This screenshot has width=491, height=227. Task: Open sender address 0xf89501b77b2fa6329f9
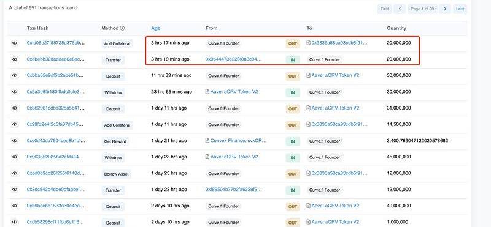pos(233,189)
